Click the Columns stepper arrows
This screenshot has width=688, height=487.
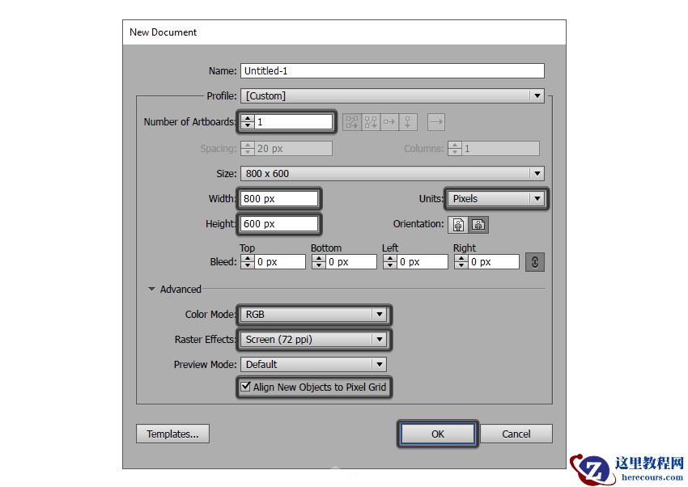[455, 149]
